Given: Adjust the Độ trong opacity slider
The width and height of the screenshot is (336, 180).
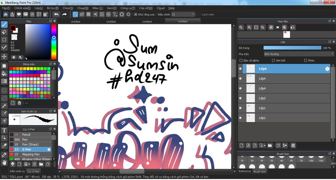Looking at the screenshot, I should (x=292, y=48).
